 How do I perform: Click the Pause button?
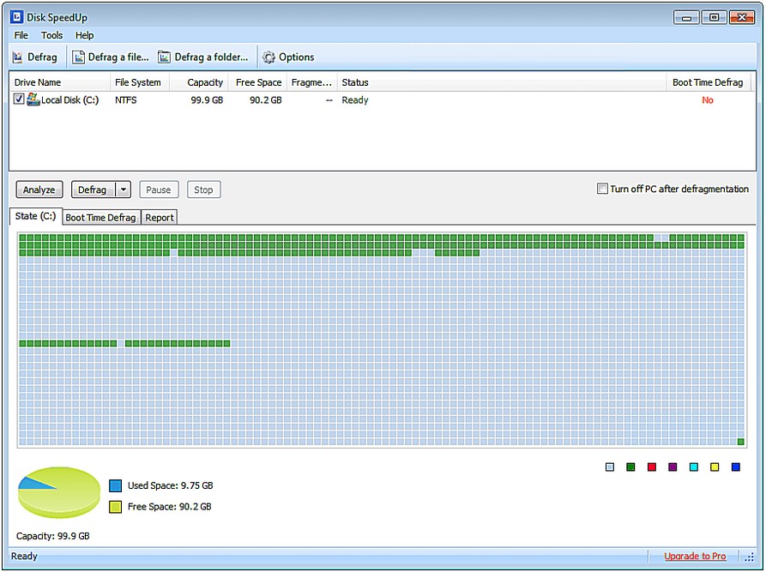[x=159, y=190]
